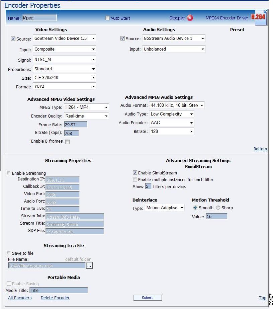Click the Destination IP field
Image resolution: width=276 pixels, height=309 pixels.
coord(63,180)
